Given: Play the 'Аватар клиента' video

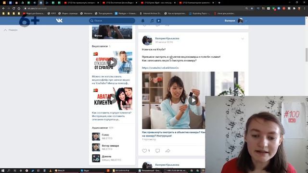Looking at the screenshot, I should pos(113,99).
